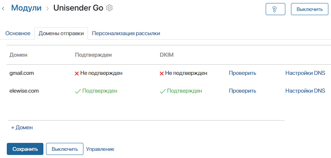Switch to the Основное tab
The width and height of the screenshot is (331, 158).
[x=18, y=33]
